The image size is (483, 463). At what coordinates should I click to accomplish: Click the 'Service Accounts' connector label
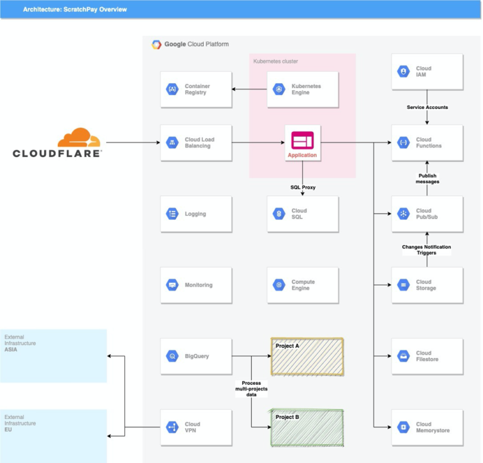[427, 107]
